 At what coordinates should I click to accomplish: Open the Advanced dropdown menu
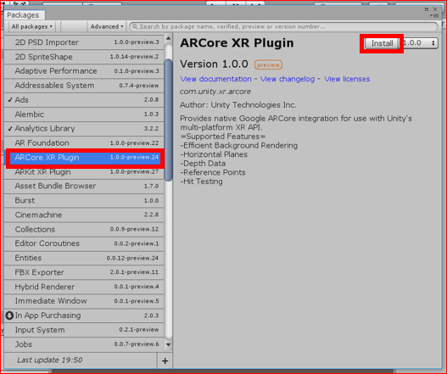106,26
